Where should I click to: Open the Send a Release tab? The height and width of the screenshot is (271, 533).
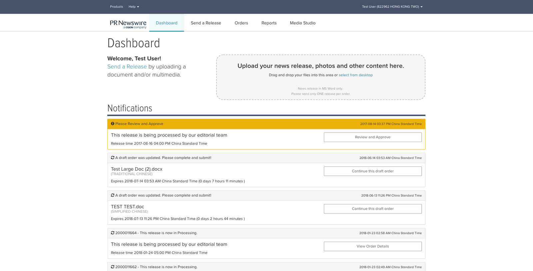[206, 23]
